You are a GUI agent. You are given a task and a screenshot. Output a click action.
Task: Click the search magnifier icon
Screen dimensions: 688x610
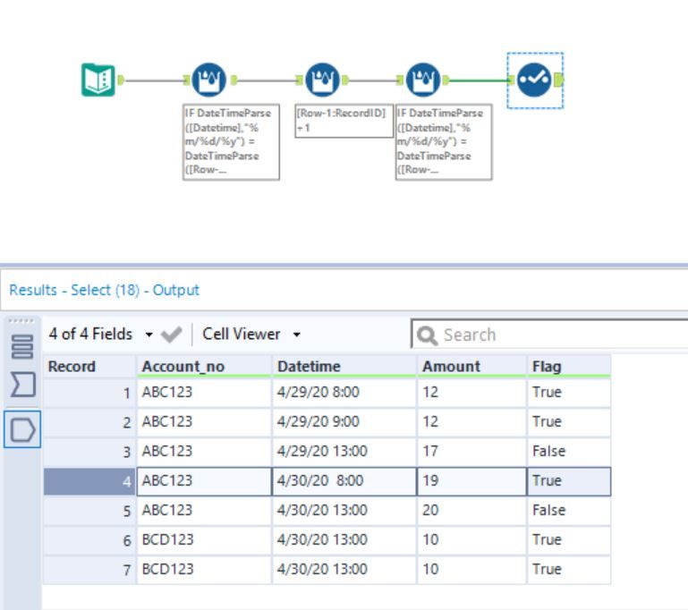[427, 335]
